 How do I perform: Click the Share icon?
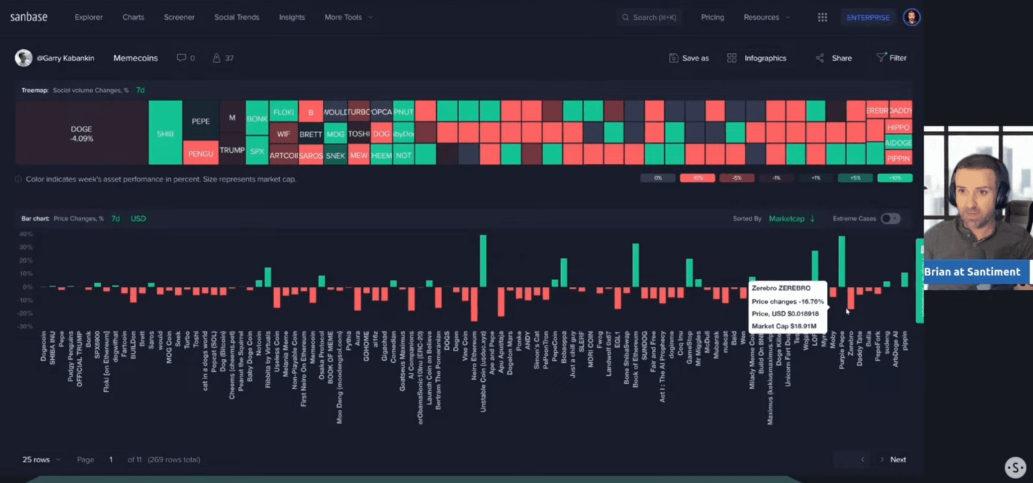(x=820, y=58)
